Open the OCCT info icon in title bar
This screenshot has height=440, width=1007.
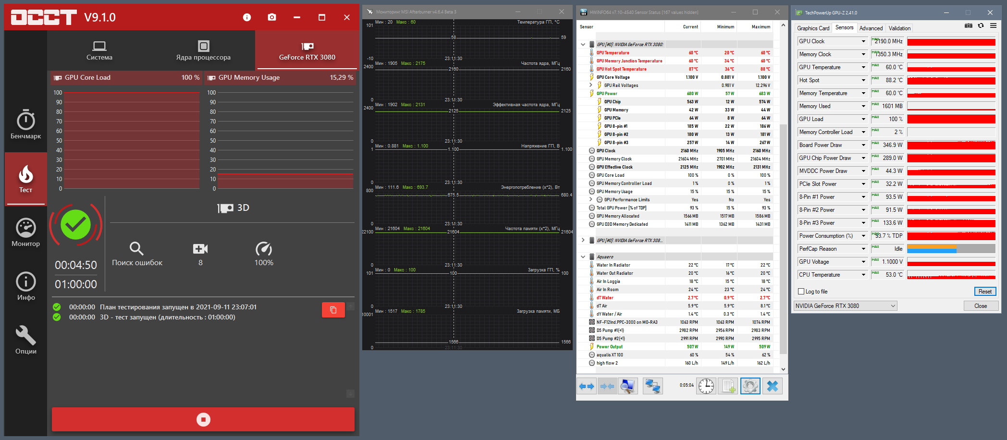pyautogui.click(x=247, y=17)
